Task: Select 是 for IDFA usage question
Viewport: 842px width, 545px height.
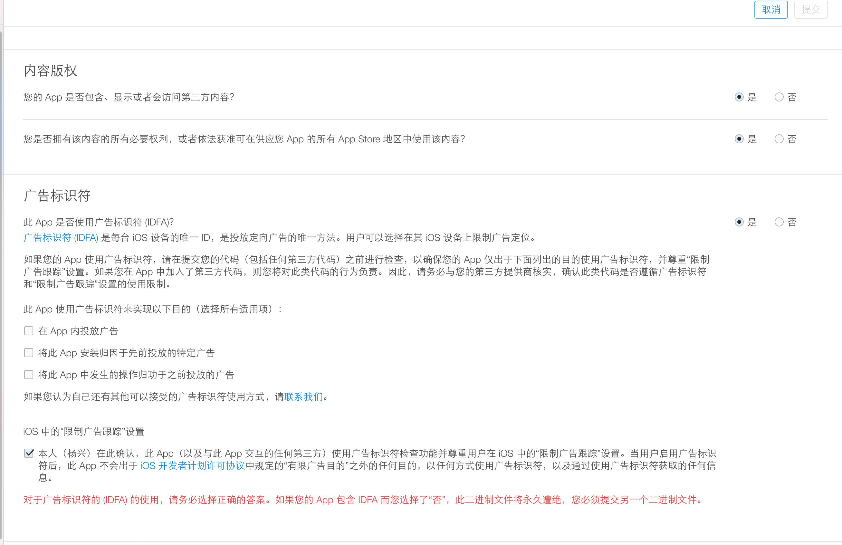Action: [739, 222]
